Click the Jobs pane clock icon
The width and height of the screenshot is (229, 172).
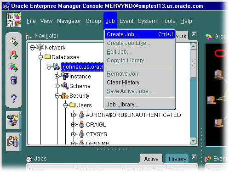29,159
